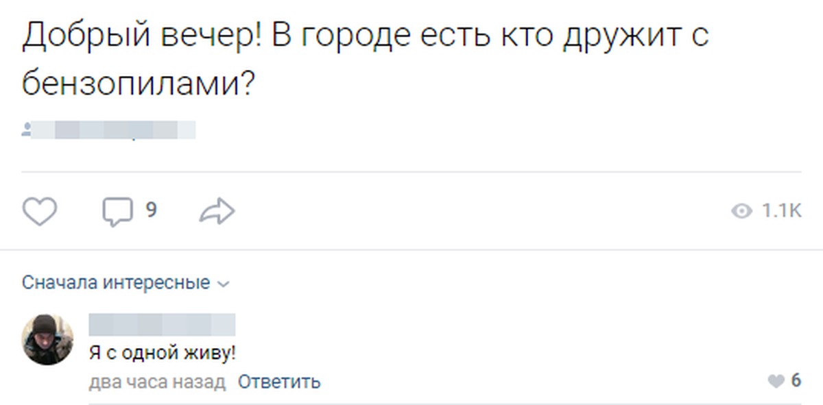
Task: Open the "Сначала интересные" sort dropdown
Action: click(x=116, y=282)
